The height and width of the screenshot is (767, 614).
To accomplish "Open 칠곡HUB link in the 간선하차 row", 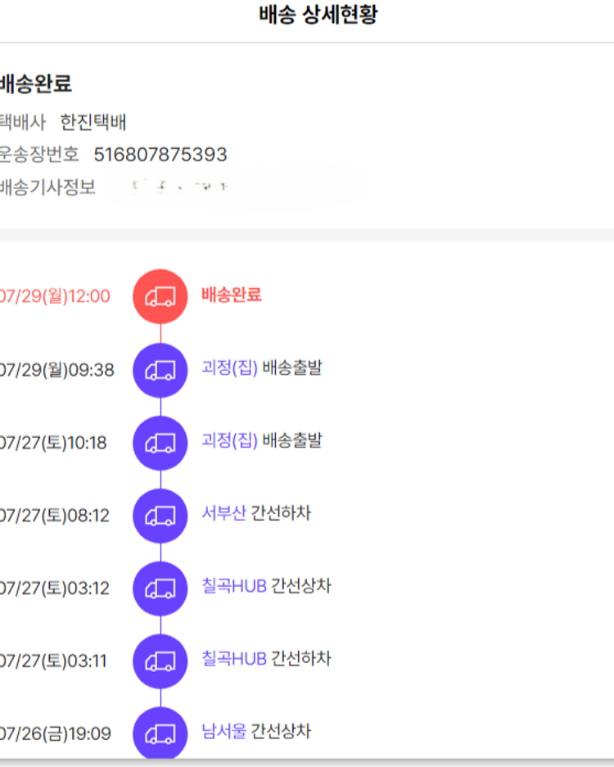I will [234, 659].
